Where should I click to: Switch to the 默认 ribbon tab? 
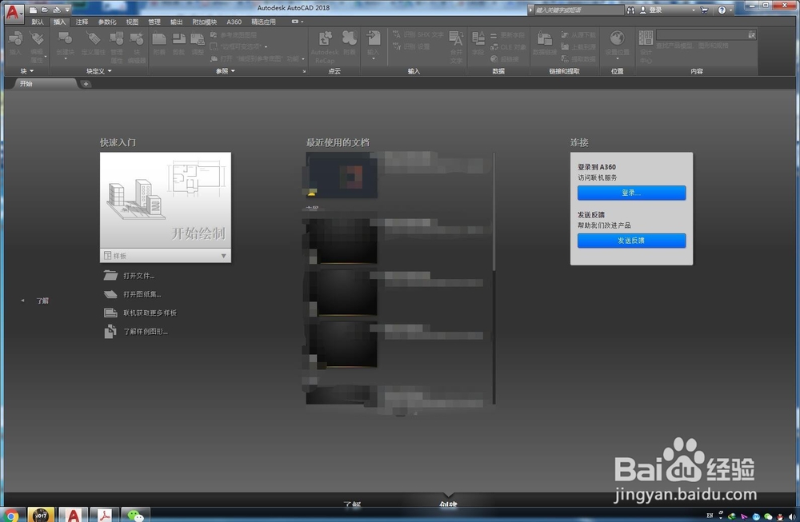click(38, 22)
